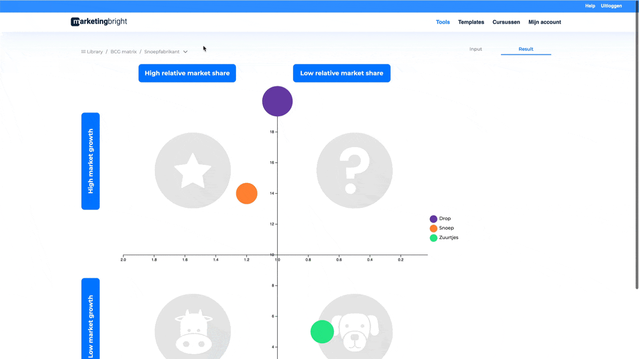Screen dimensions: 639x359
Task: Click the cash cow quadrant icon
Action: [193, 330]
